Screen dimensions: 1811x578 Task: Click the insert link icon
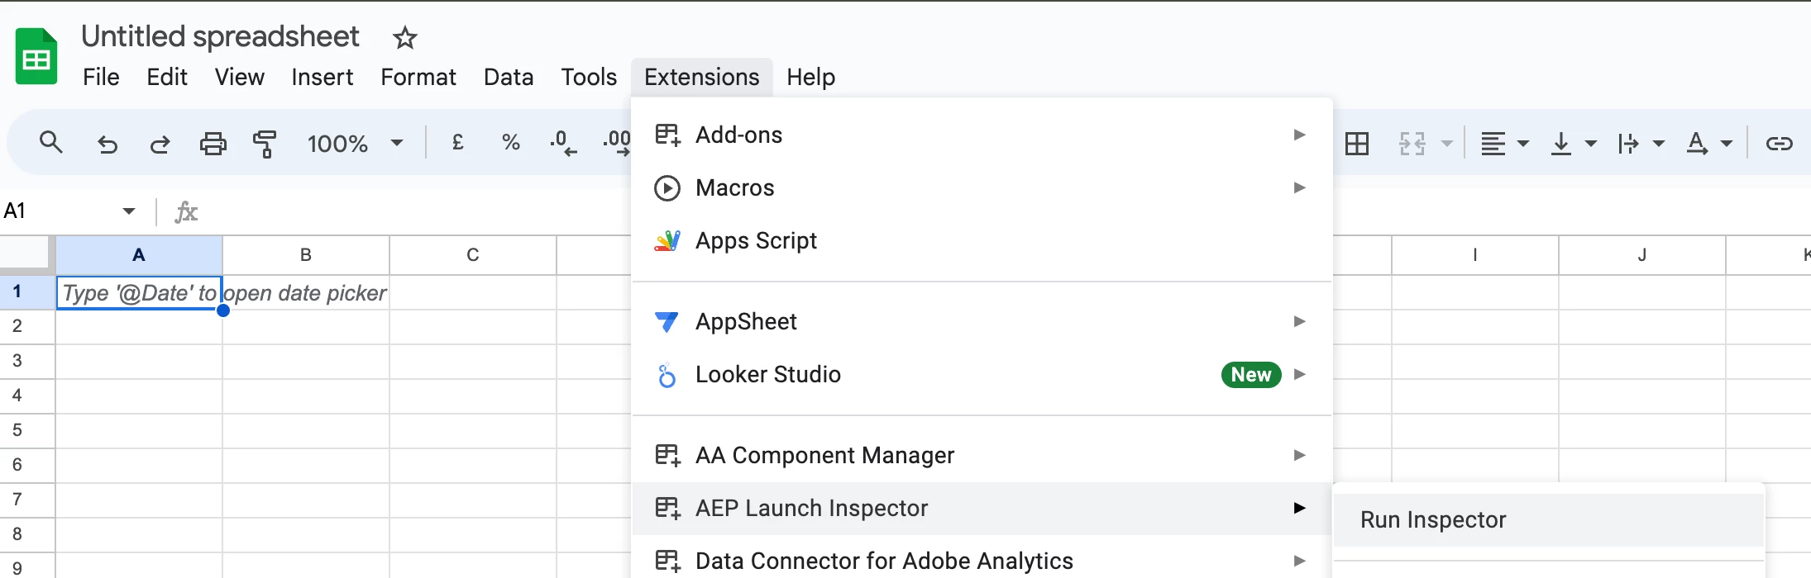coord(1779,144)
